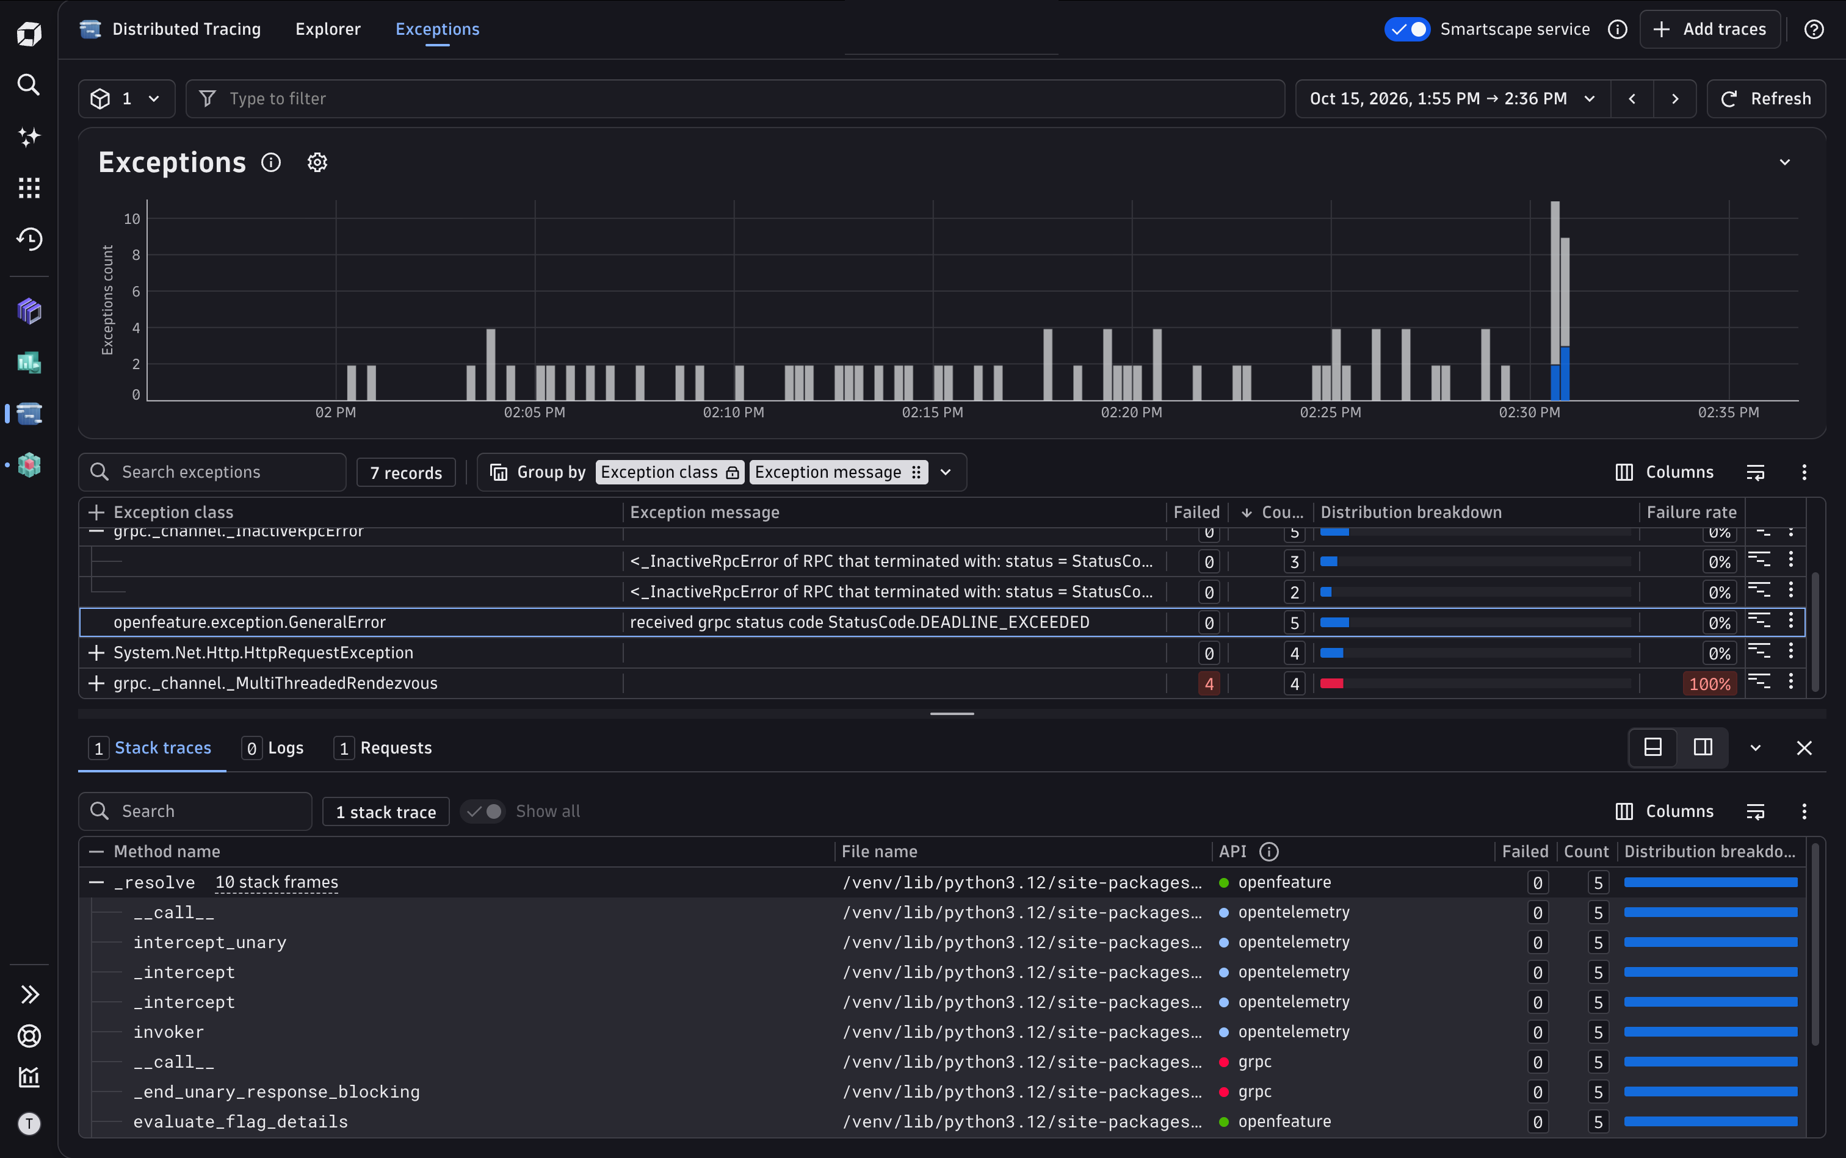Image resolution: width=1846 pixels, height=1158 pixels.
Task: Go to next timeframe arrow
Action: pyautogui.click(x=1675, y=99)
